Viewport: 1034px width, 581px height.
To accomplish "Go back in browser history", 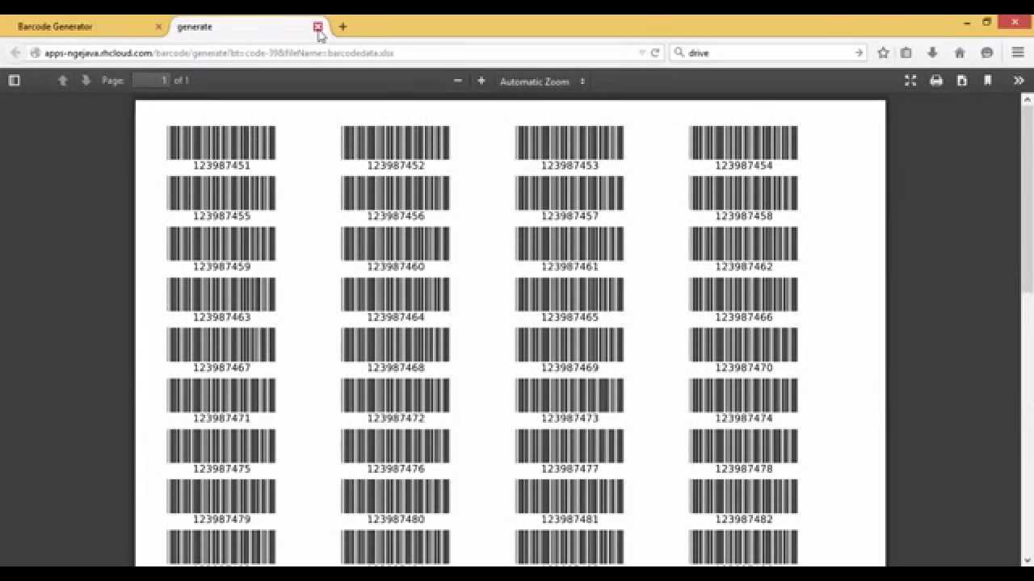I will [x=15, y=52].
